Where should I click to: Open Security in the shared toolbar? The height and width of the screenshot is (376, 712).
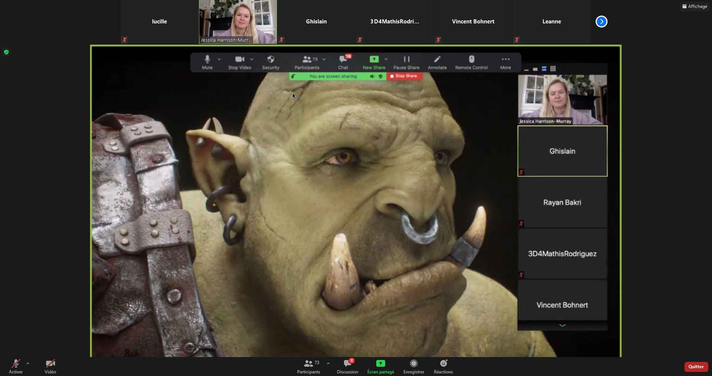[x=271, y=62]
